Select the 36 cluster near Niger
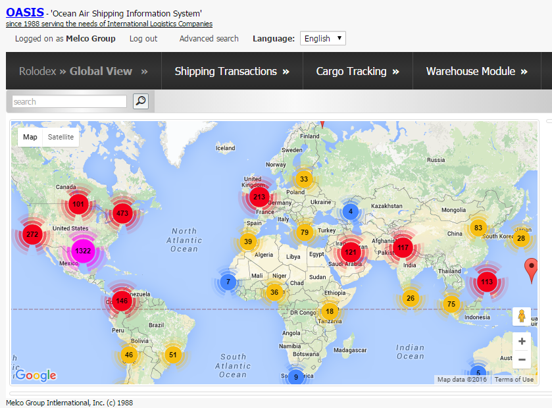The height and width of the screenshot is (408, 552). click(x=274, y=292)
